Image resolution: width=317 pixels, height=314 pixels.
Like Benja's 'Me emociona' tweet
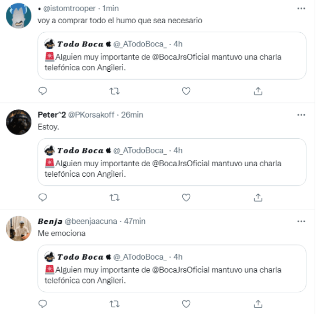[186, 304]
